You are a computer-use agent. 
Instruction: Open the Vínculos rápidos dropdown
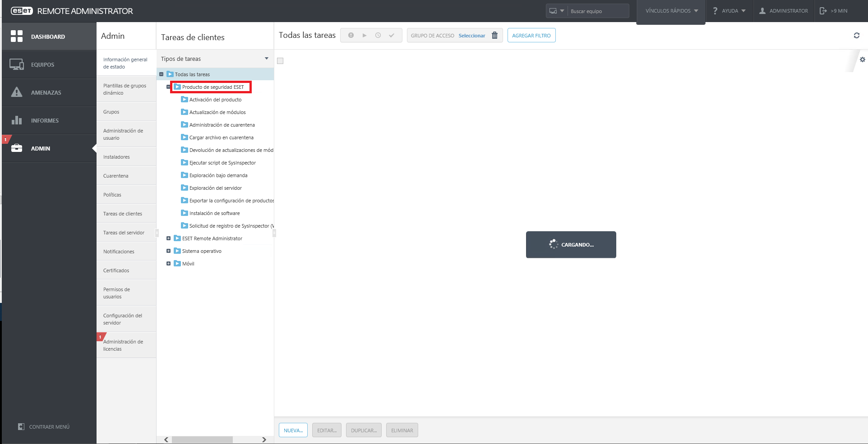[671, 11]
